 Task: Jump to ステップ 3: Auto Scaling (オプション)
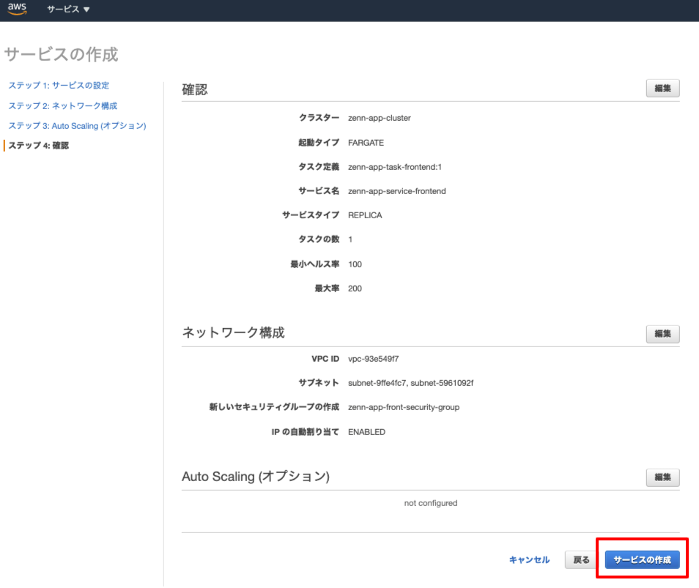point(77,125)
